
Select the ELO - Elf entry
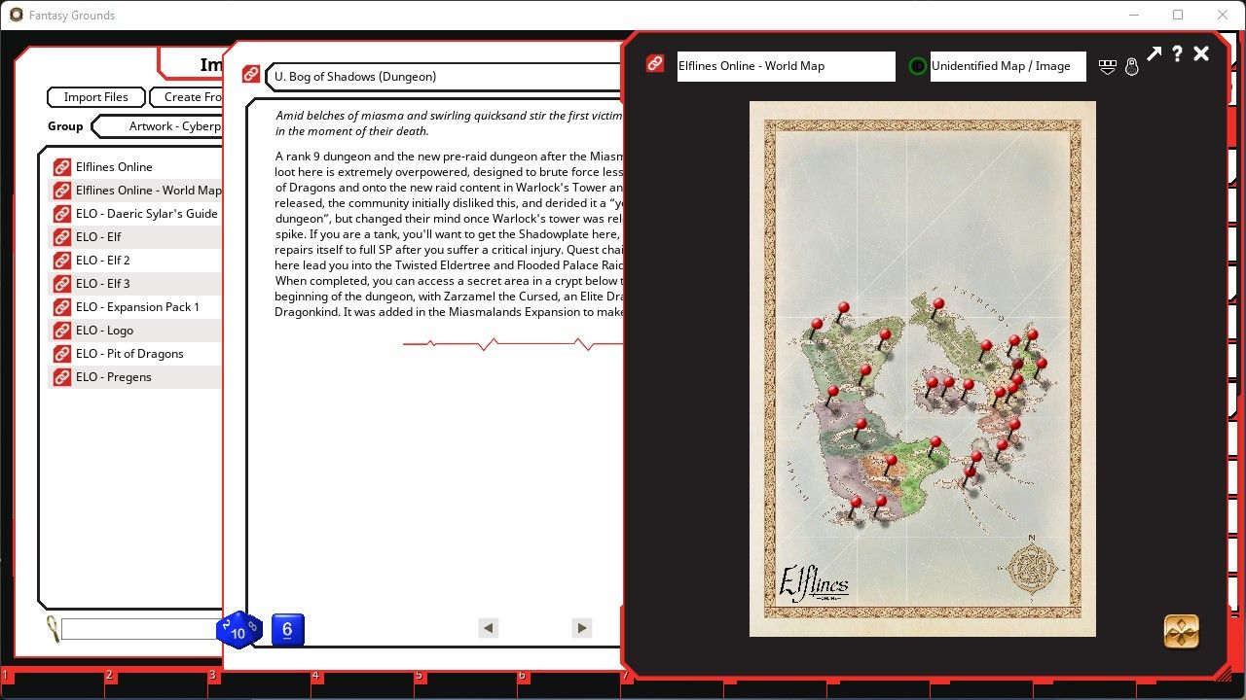pyautogui.click(x=135, y=237)
